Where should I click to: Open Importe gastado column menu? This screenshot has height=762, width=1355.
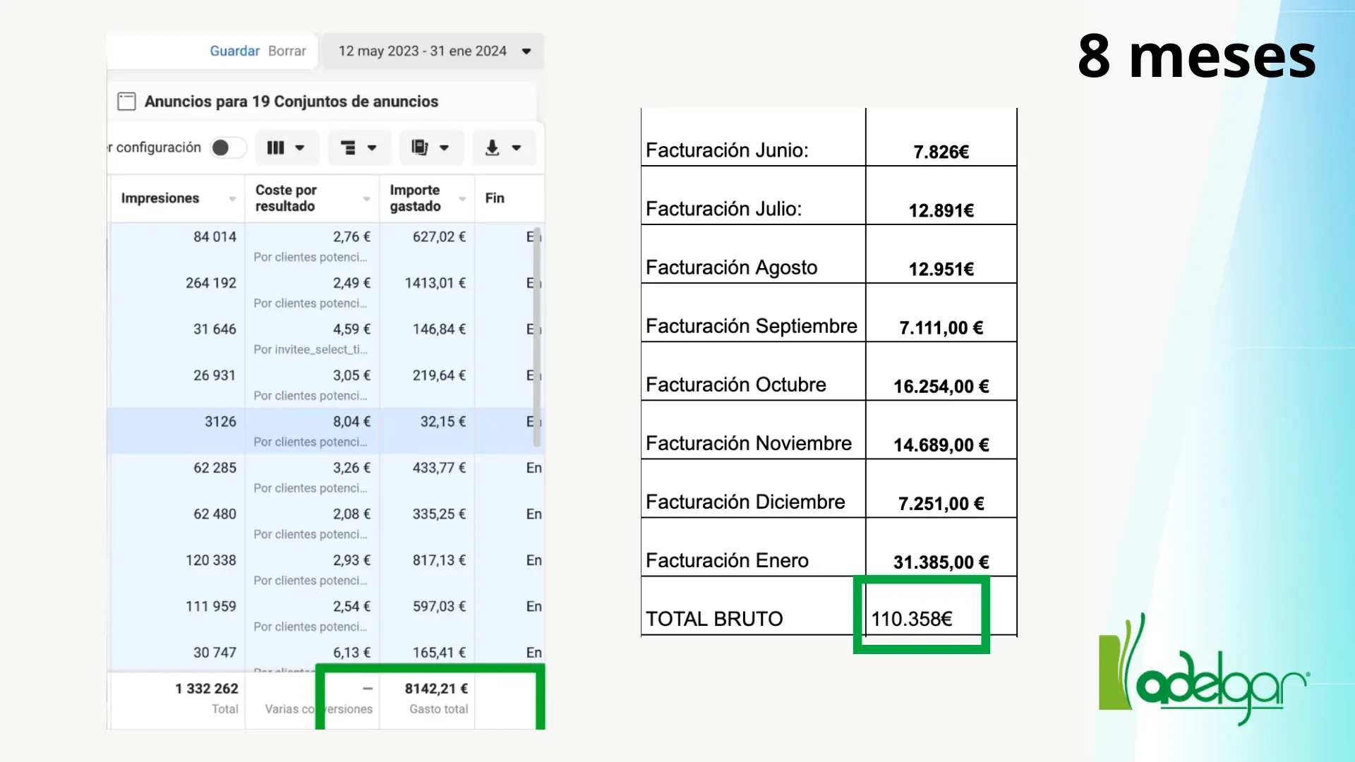[x=462, y=199]
